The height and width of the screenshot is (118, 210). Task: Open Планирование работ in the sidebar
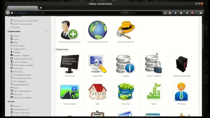[22, 75]
